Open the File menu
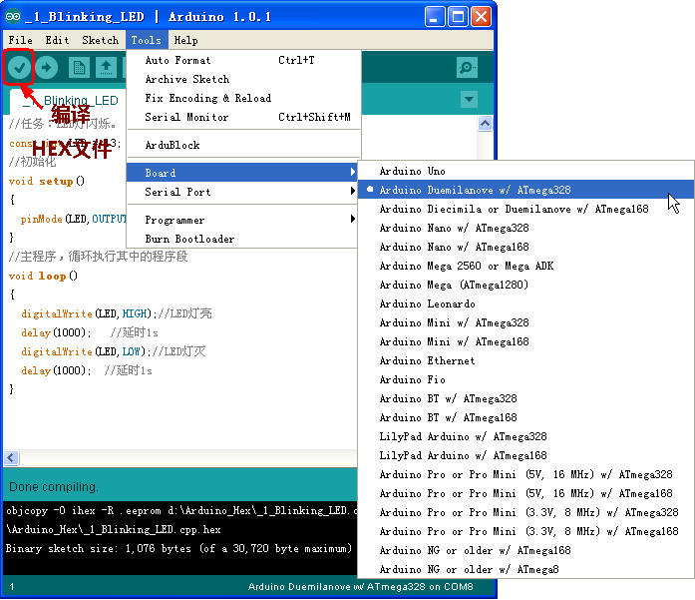This screenshot has width=695, height=600. [20, 40]
